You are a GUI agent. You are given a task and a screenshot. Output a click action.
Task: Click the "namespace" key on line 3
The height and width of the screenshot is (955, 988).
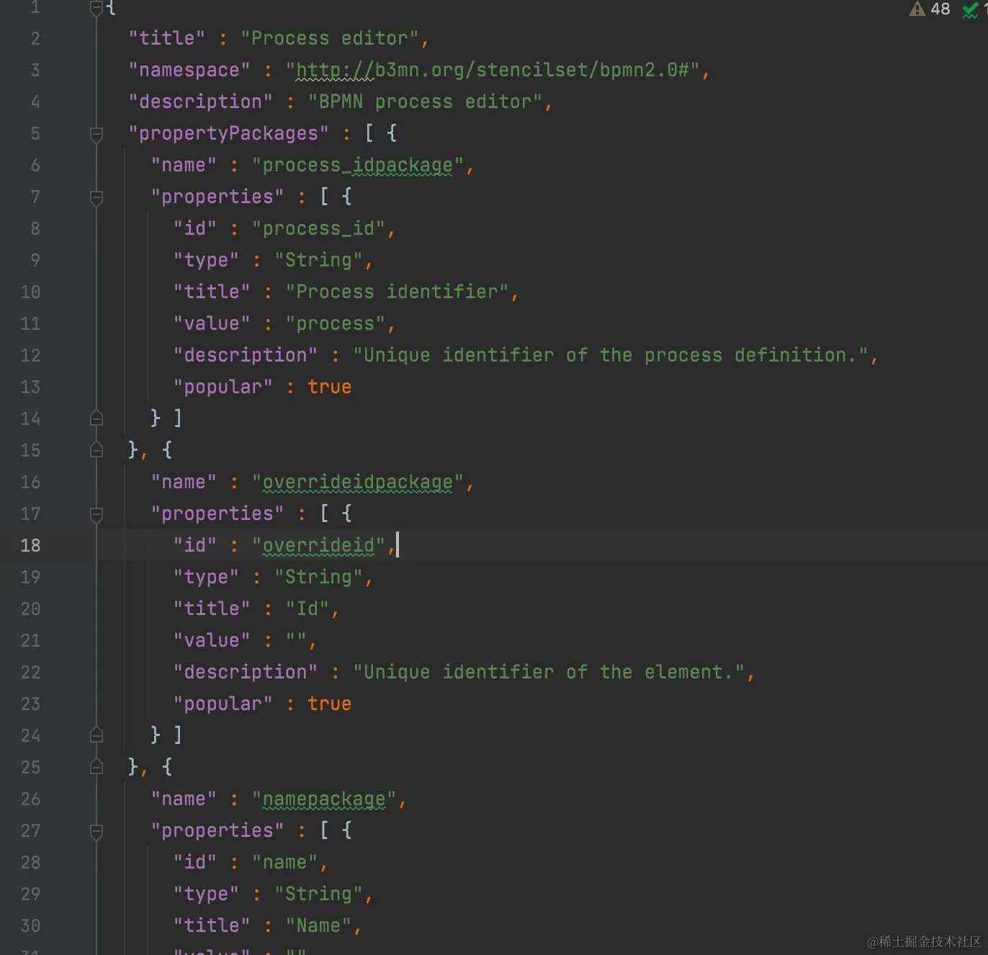coord(189,70)
